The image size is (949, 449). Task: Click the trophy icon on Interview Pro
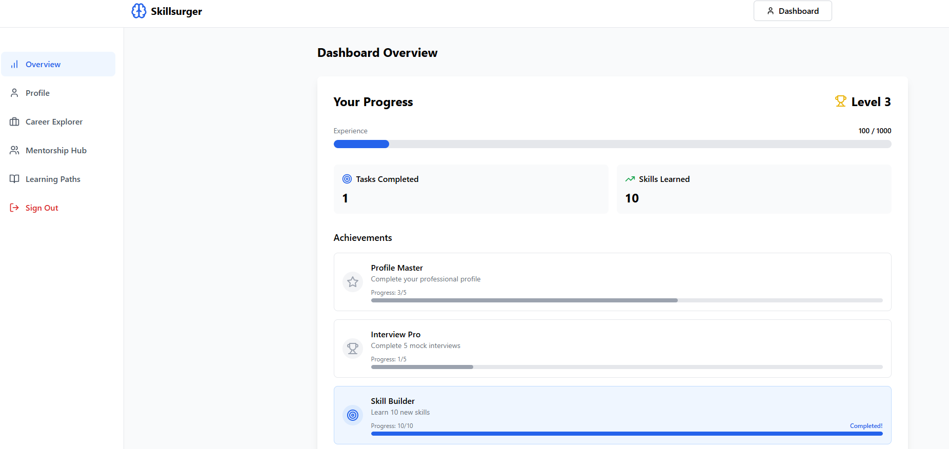click(353, 349)
